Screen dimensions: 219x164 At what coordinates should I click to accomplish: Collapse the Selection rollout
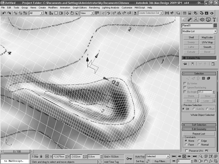(x=199, y=74)
